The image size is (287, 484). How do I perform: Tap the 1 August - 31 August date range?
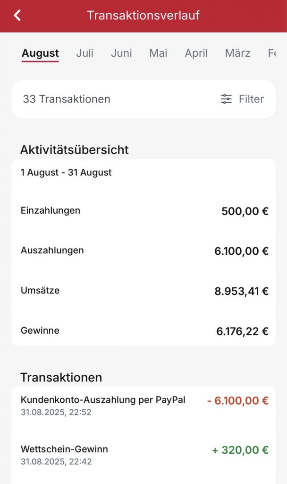click(x=66, y=173)
